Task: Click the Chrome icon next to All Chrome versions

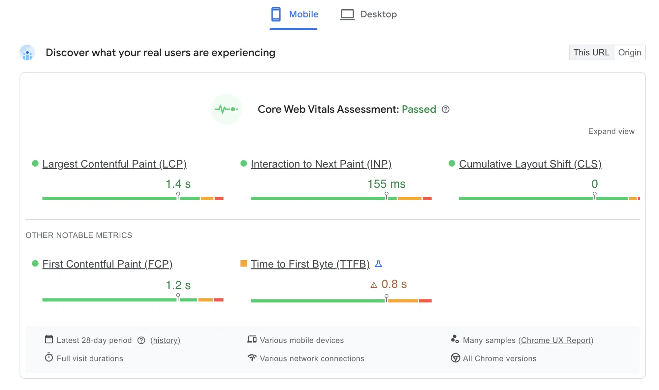Action: click(455, 358)
